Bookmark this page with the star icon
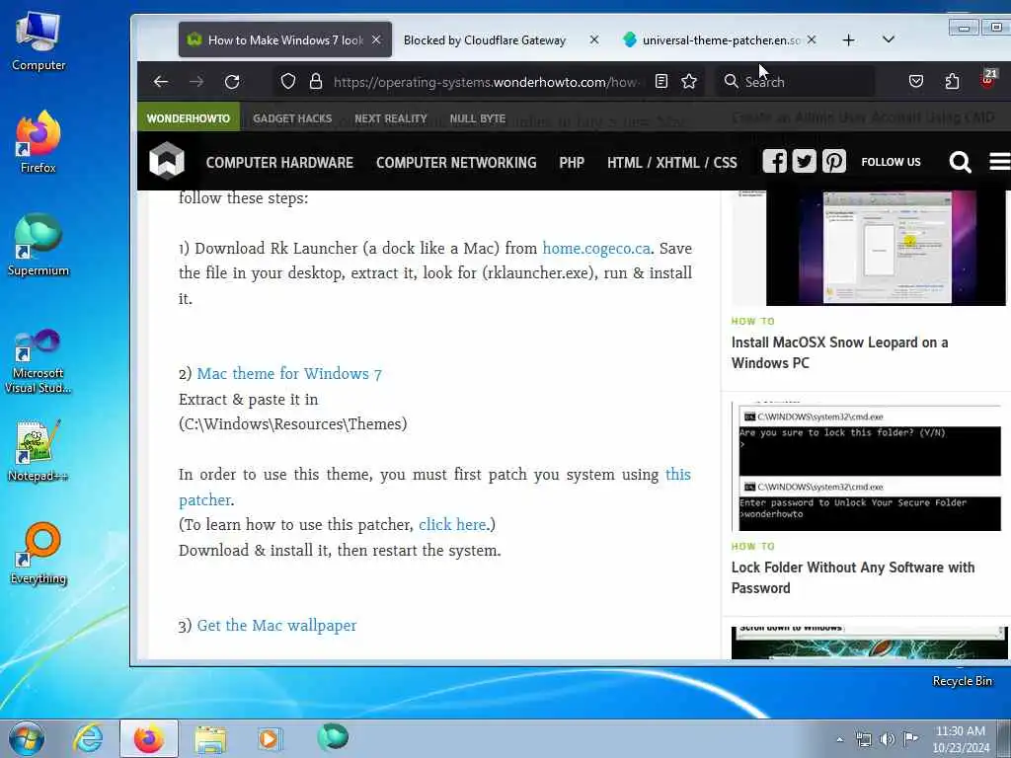 [x=689, y=81]
